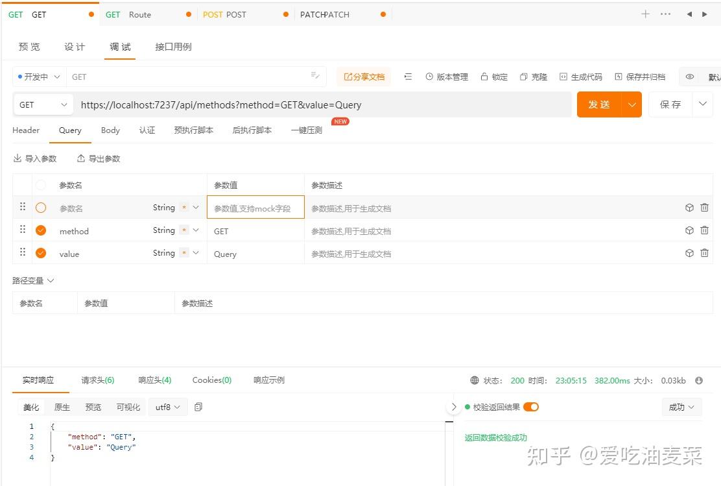The image size is (721, 486).
Task: Open the 设计 design tab
Action: click(x=75, y=47)
